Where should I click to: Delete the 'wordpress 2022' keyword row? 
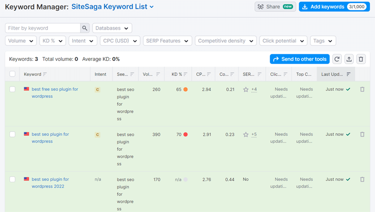click(x=362, y=179)
